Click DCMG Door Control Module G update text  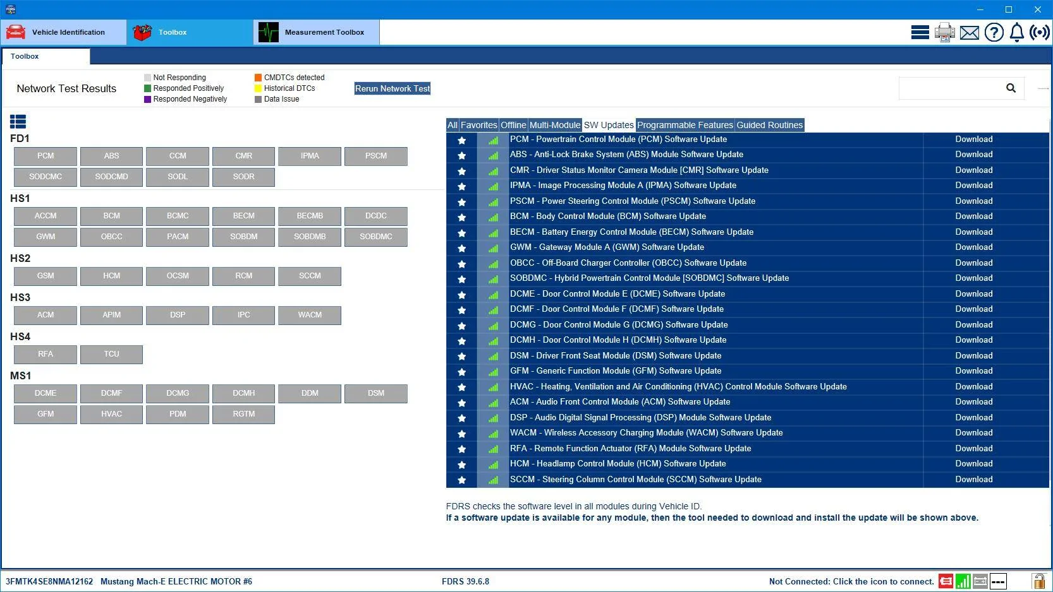pos(619,325)
